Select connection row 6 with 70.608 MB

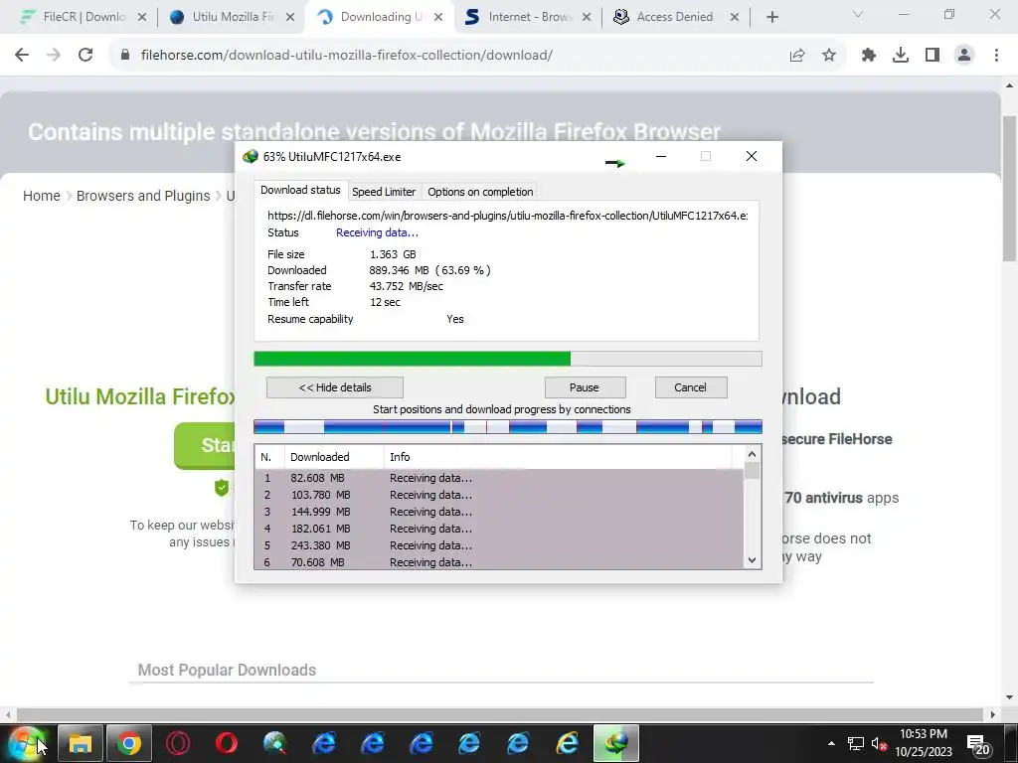click(499, 562)
